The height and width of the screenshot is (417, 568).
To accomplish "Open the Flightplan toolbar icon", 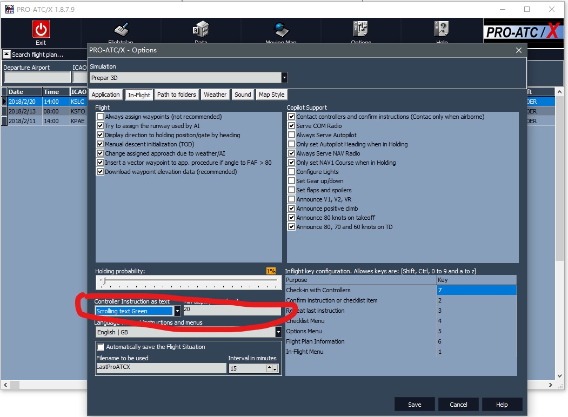I will [x=121, y=30].
